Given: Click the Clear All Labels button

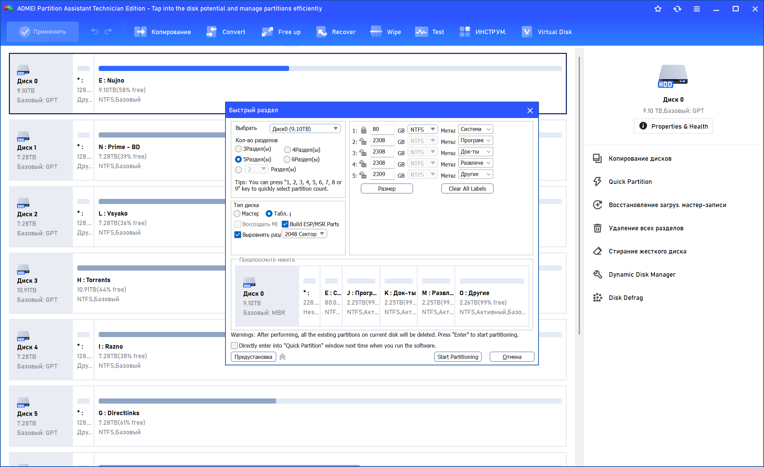Looking at the screenshot, I should coord(467,189).
